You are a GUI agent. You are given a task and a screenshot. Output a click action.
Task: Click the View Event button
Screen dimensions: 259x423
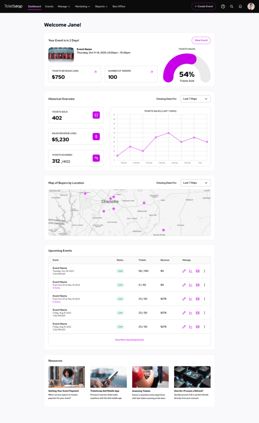201,40
